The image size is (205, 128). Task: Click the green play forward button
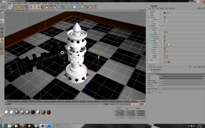[x=118, y=104]
